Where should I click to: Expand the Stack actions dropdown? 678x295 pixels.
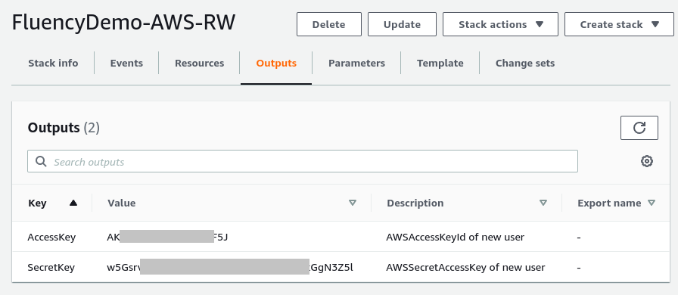(x=500, y=24)
